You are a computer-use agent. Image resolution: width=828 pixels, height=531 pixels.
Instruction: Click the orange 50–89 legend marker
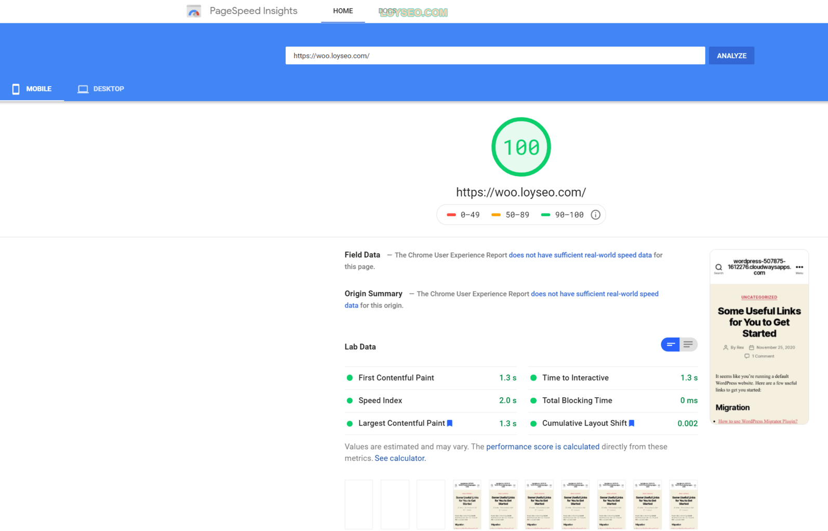tap(496, 215)
